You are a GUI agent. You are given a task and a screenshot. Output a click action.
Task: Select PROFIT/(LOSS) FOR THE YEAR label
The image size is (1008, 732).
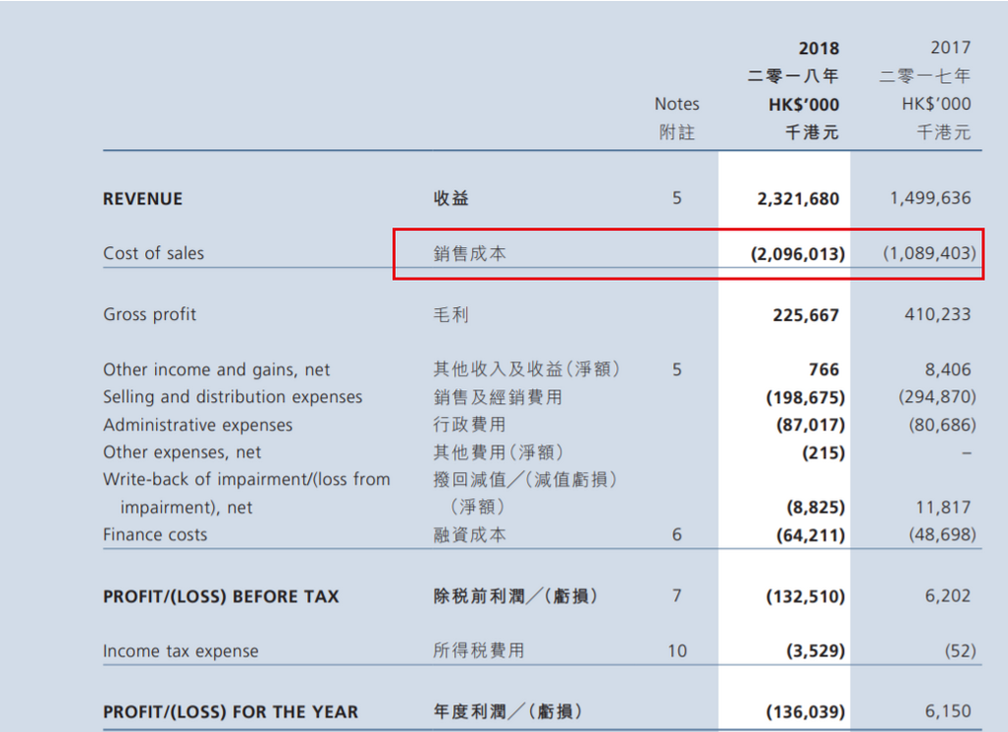tap(230, 712)
